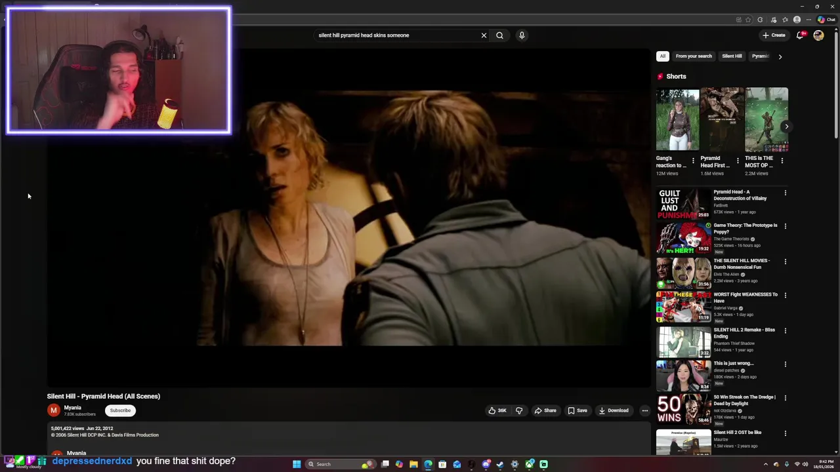Show hidden system tray icons

tap(765, 464)
